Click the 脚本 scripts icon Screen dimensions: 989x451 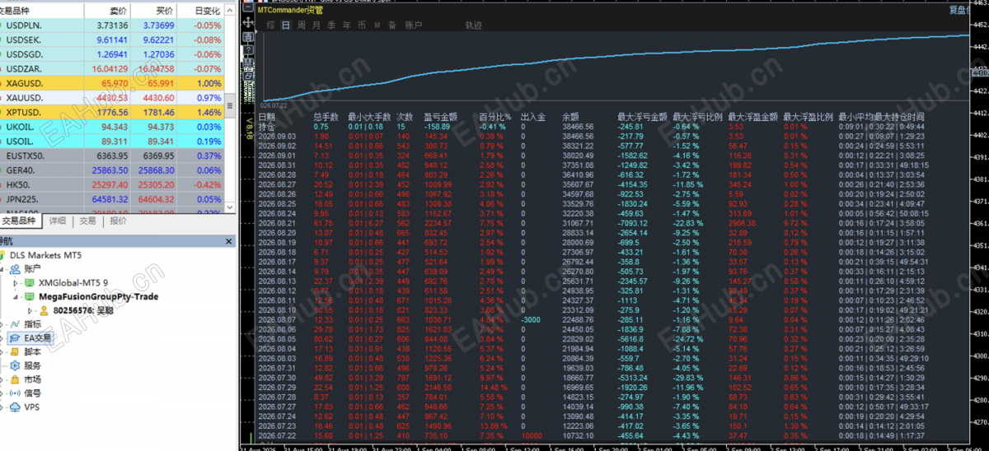pos(16,352)
